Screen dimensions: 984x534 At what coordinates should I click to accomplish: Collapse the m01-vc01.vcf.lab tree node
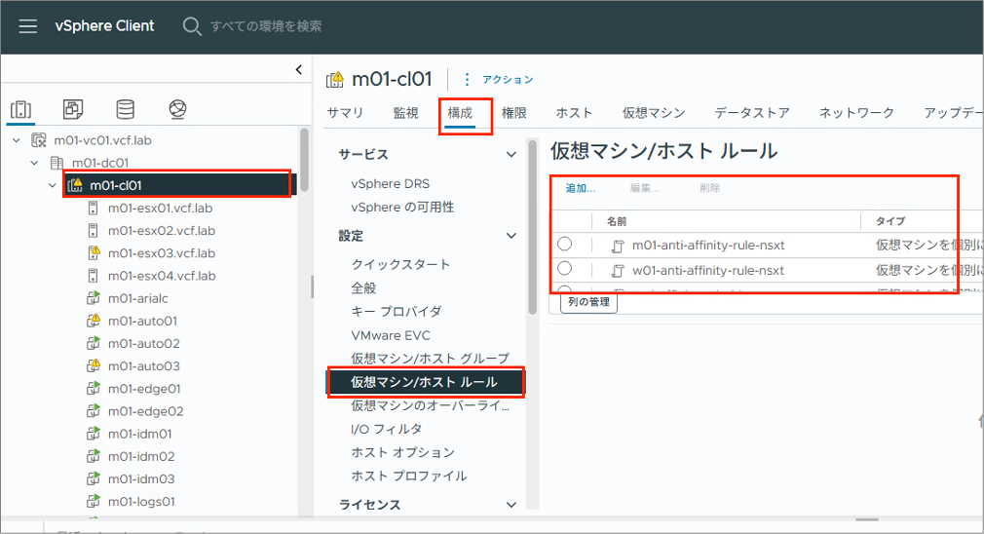point(17,140)
